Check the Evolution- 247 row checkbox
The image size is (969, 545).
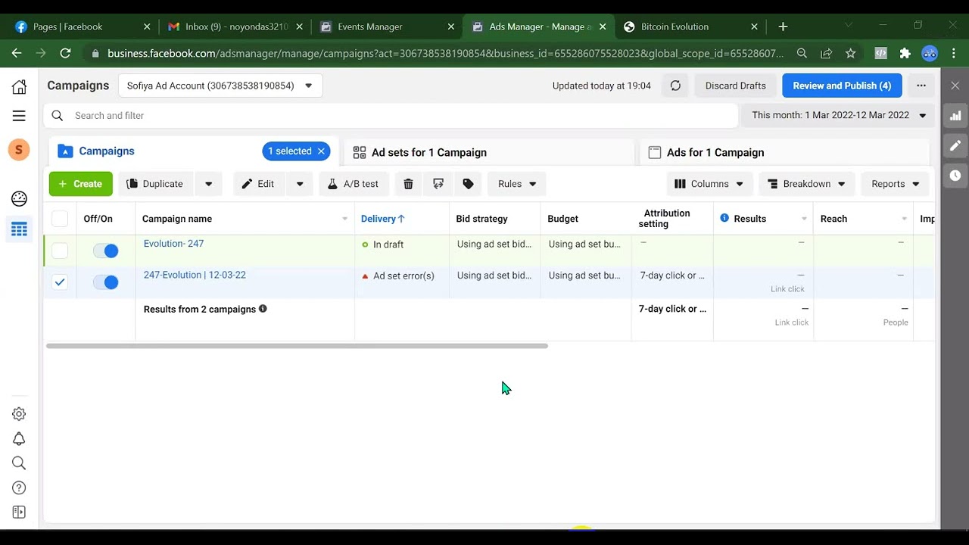(x=60, y=251)
